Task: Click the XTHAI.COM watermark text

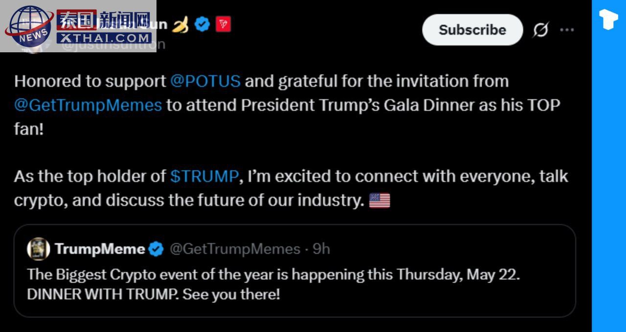Action: pyautogui.click(x=104, y=37)
